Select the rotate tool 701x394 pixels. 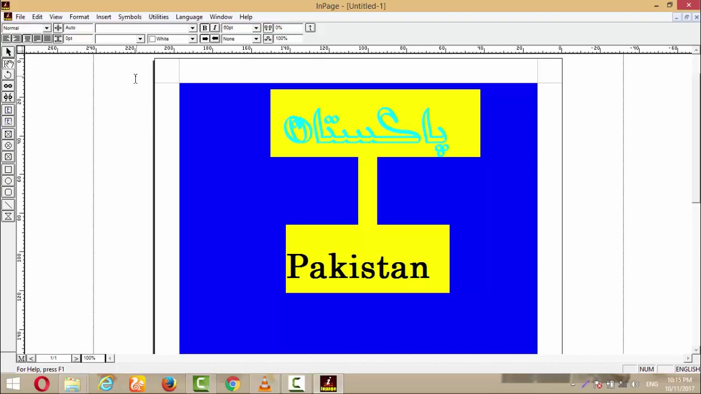(8, 75)
